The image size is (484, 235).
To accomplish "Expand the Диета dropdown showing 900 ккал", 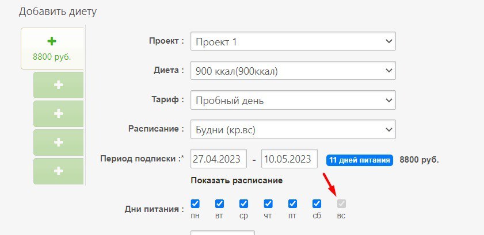I will click(x=292, y=71).
